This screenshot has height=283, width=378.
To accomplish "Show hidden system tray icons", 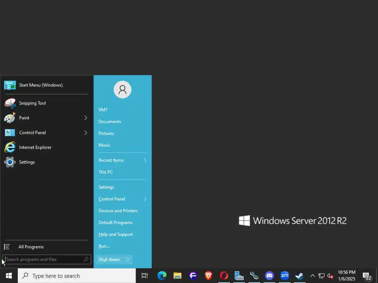I will click(x=312, y=276).
